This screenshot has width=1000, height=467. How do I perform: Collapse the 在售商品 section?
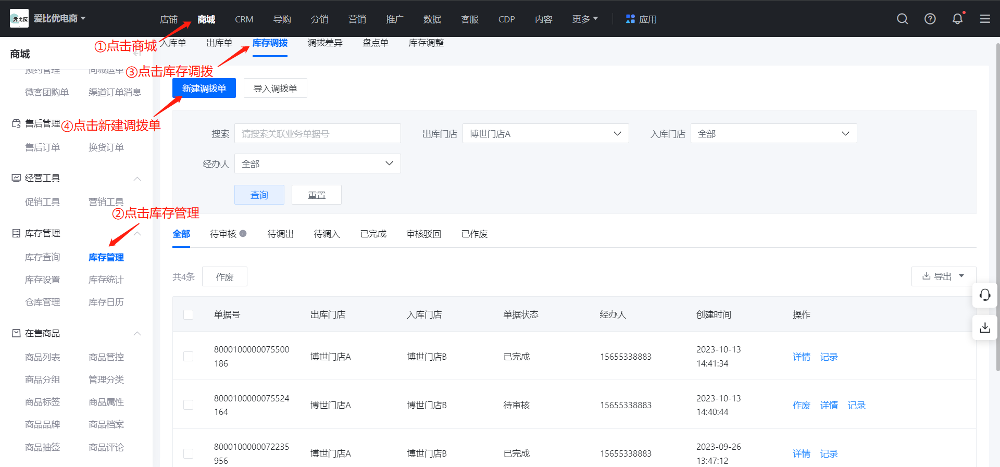click(137, 334)
